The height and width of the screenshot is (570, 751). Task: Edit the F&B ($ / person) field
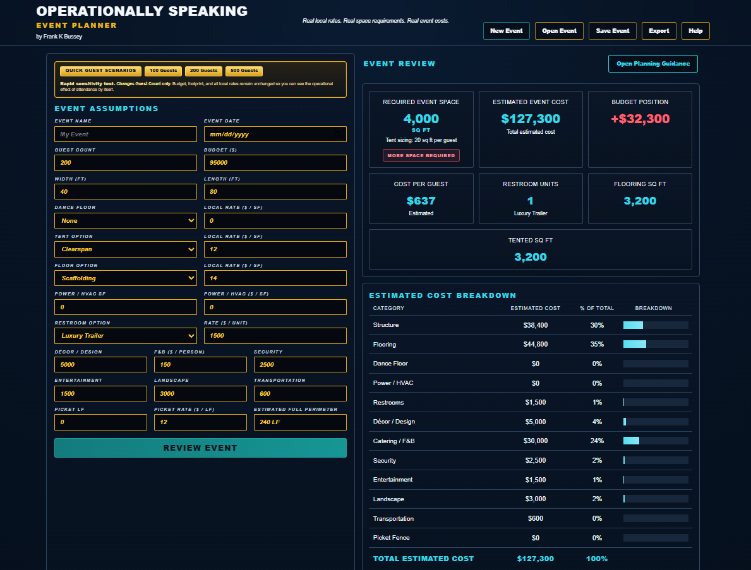click(x=200, y=364)
